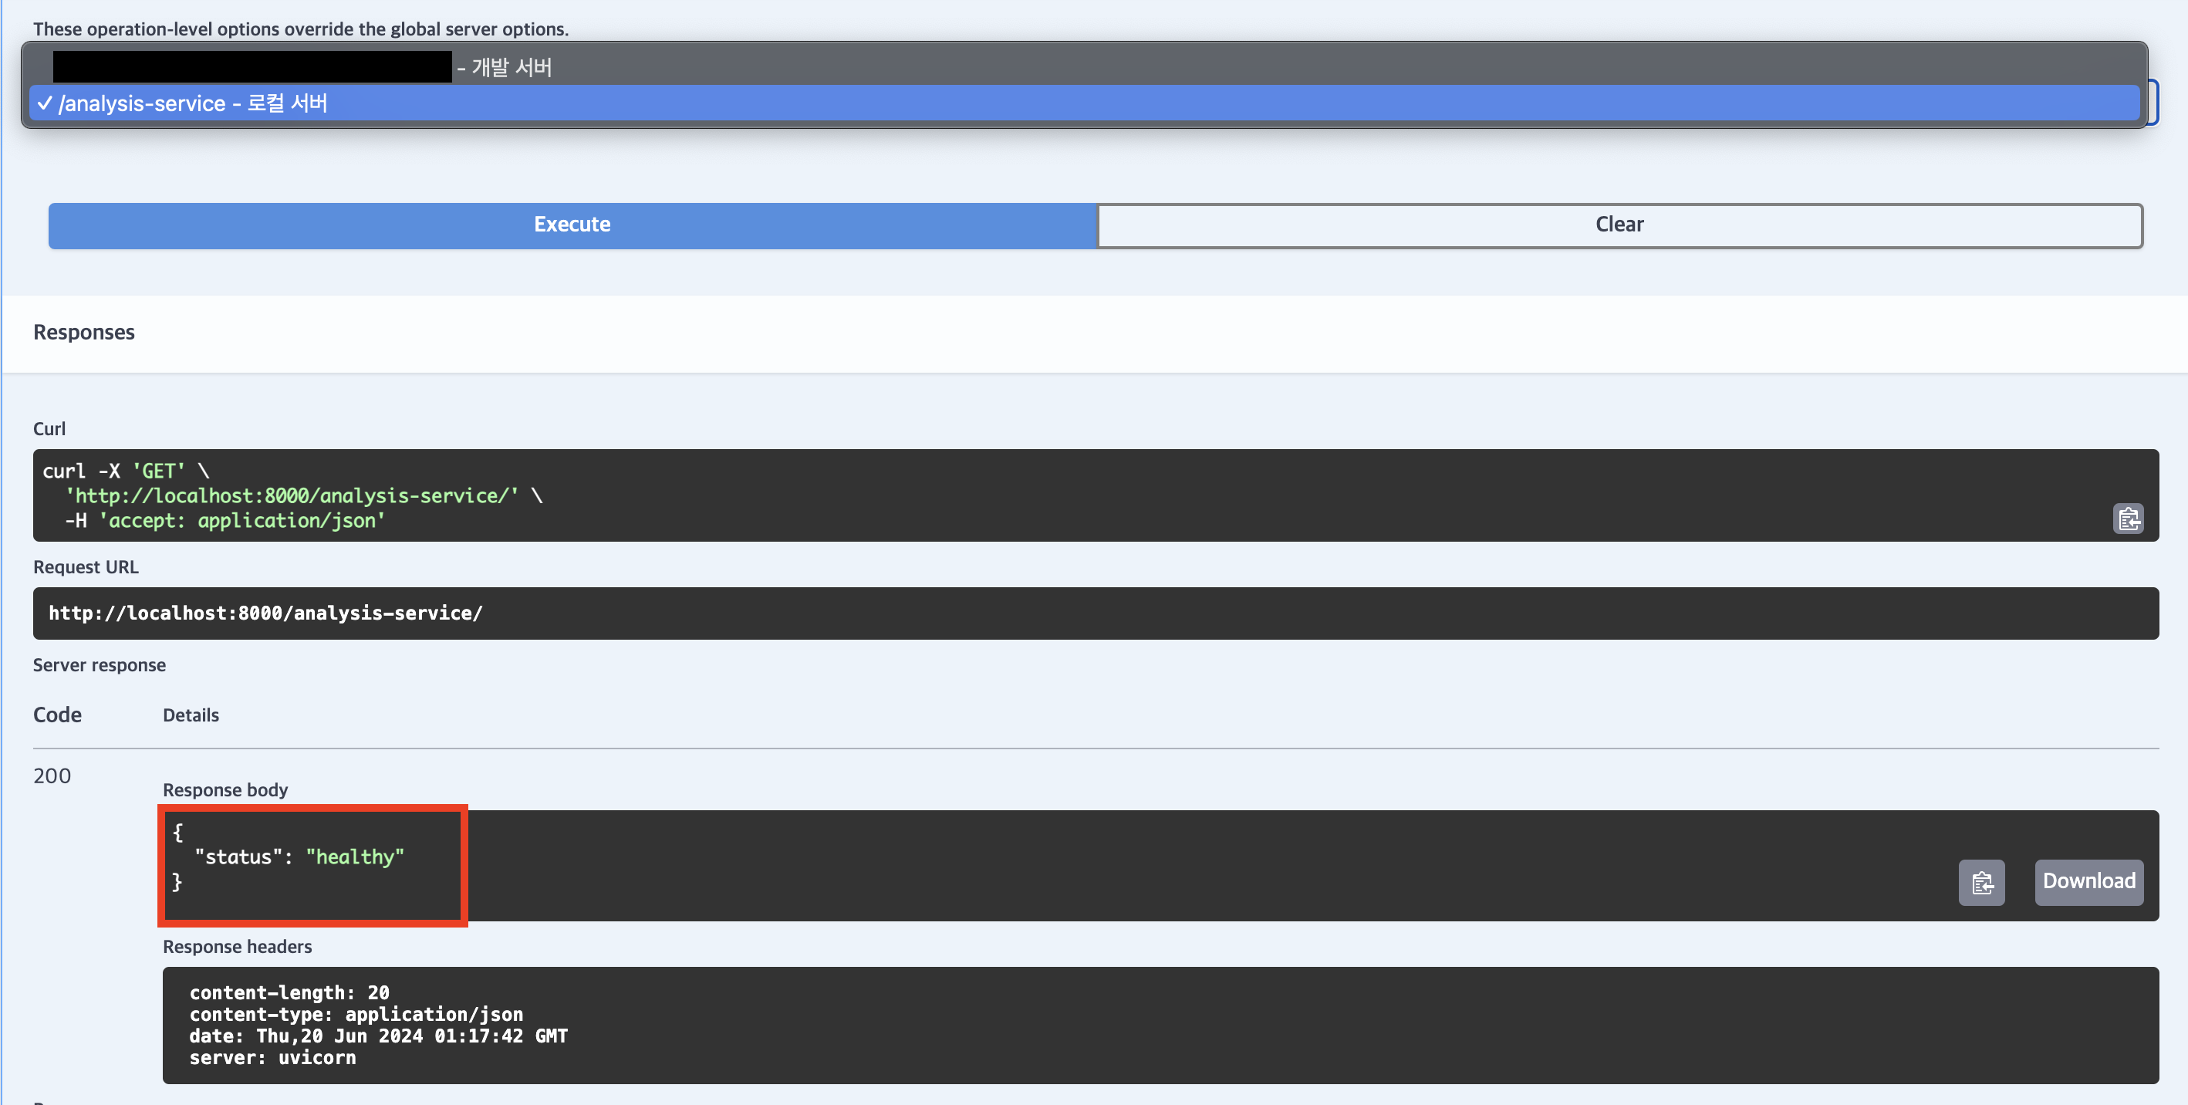Click the Responses section heading
The height and width of the screenshot is (1105, 2188).
83,332
